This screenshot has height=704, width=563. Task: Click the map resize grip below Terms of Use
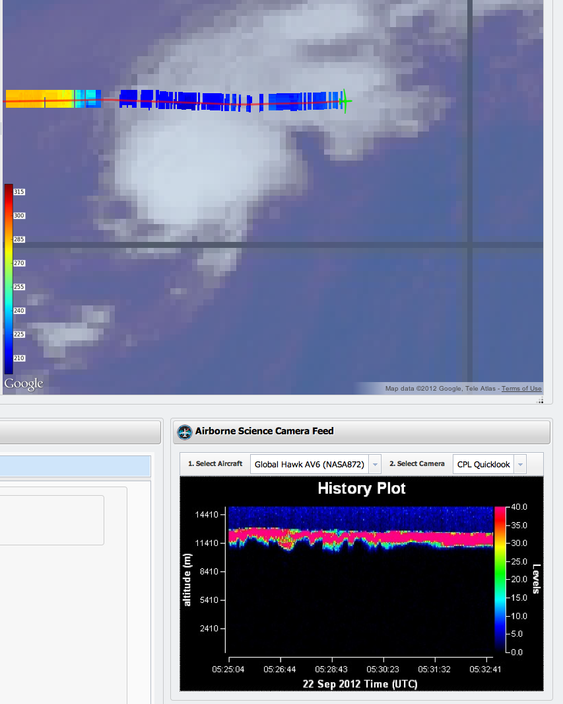(x=541, y=400)
